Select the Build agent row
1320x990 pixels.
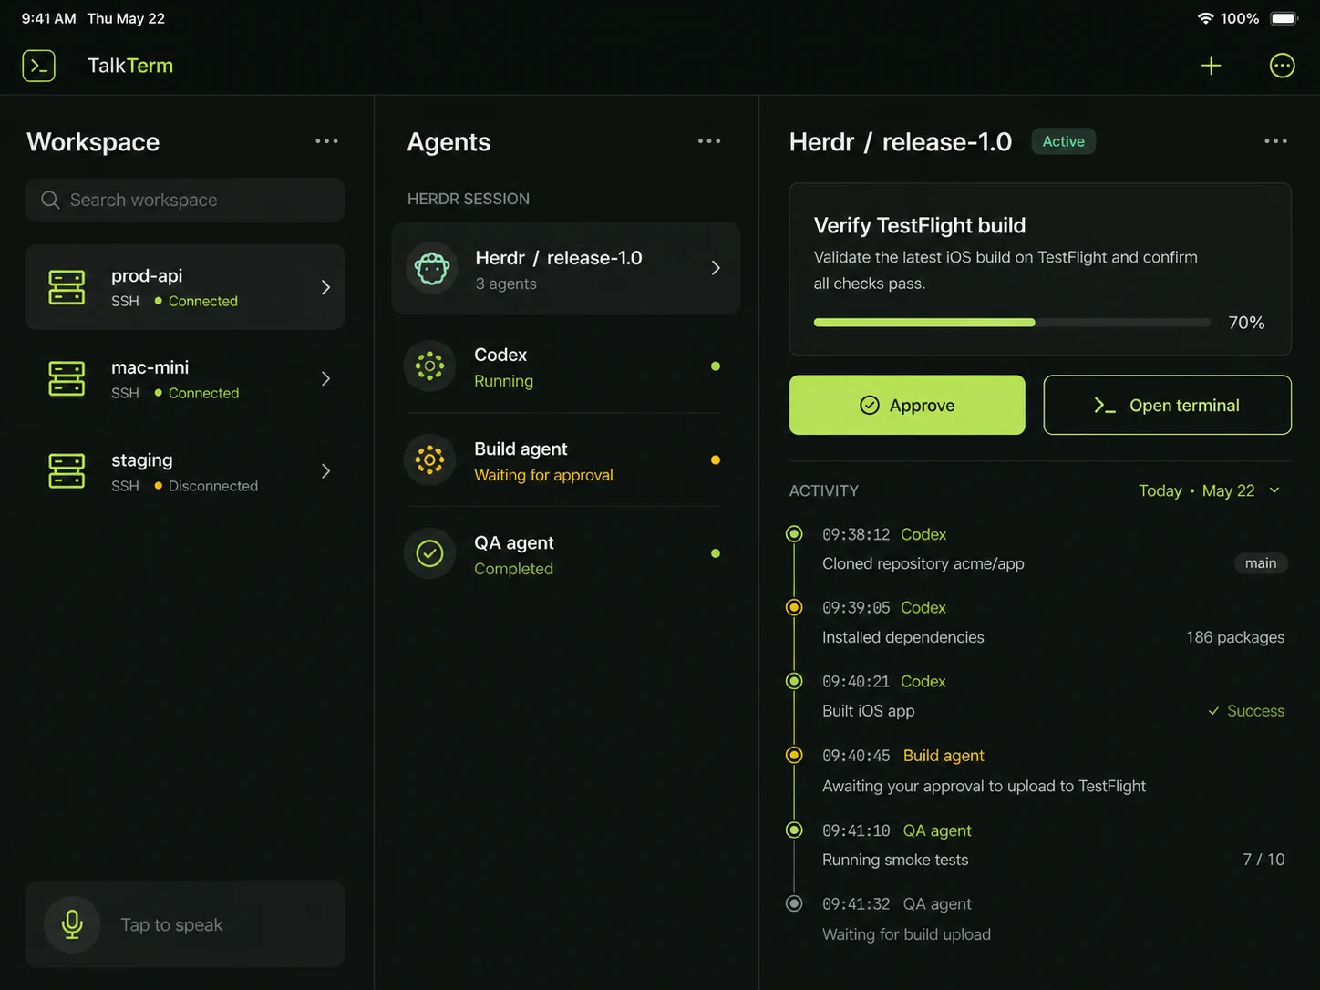pyautogui.click(x=565, y=460)
